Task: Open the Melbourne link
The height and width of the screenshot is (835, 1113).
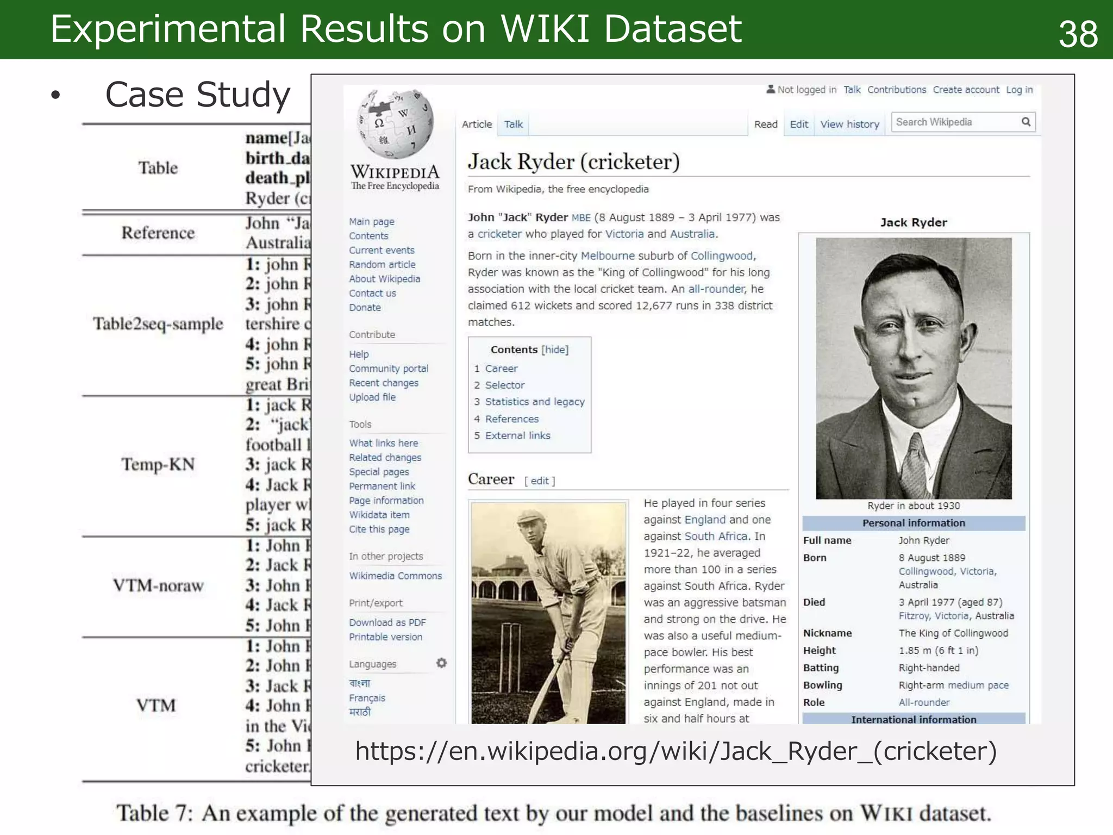Action: coord(608,256)
